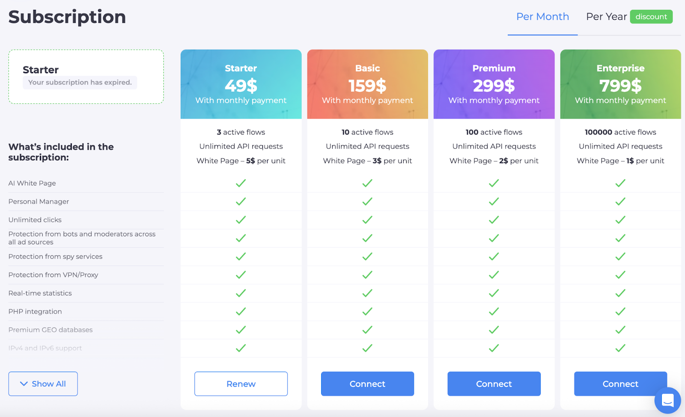The height and width of the screenshot is (417, 685).
Task: Click the Enterprise checkmark for Protection from spy services
Action: tap(620, 256)
